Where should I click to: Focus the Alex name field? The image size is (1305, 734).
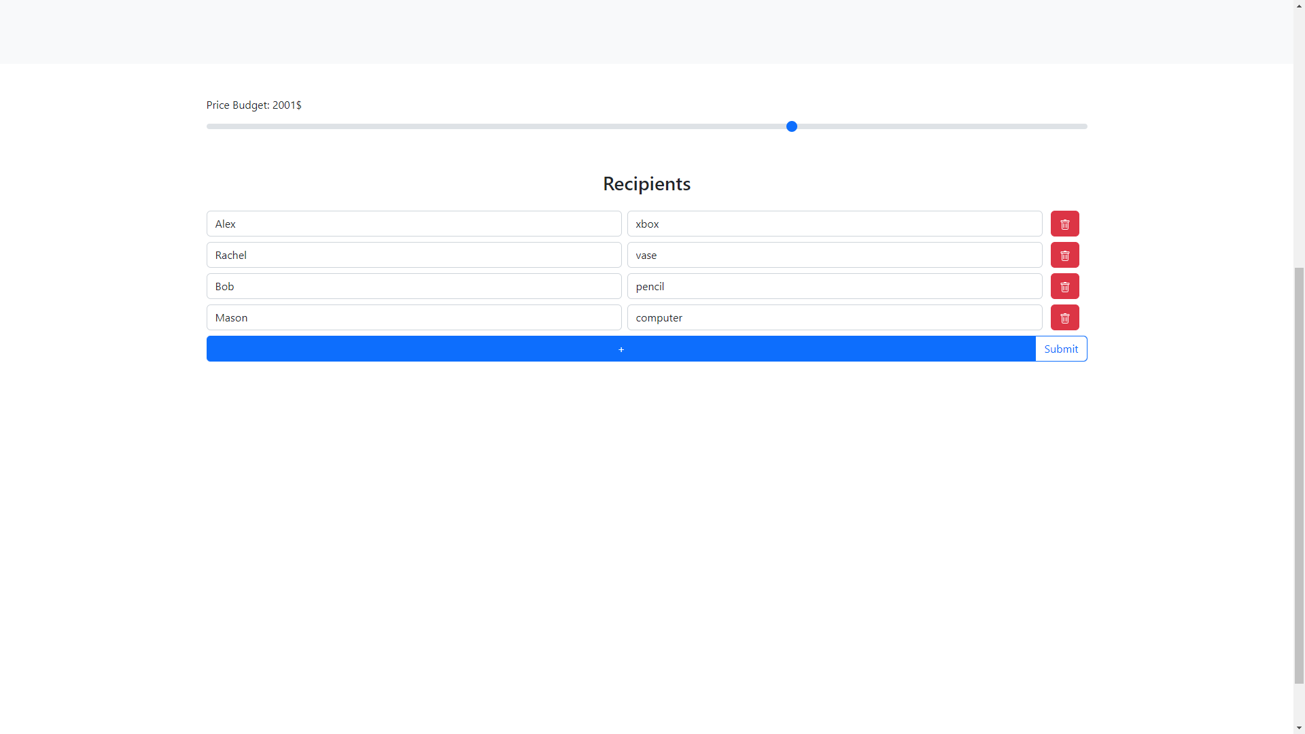pyautogui.click(x=413, y=224)
